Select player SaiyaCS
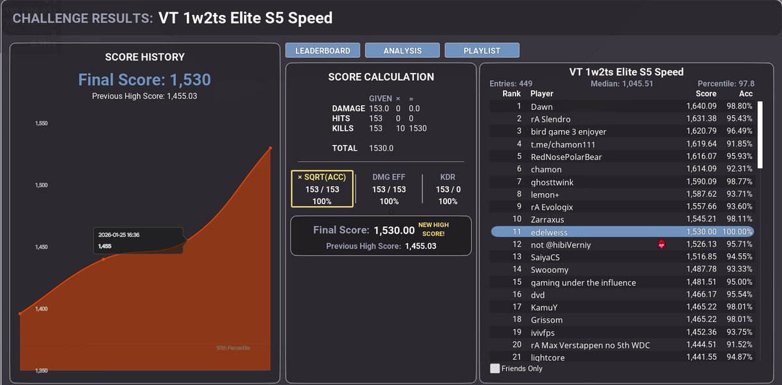This screenshot has height=385, width=782. pos(622,257)
